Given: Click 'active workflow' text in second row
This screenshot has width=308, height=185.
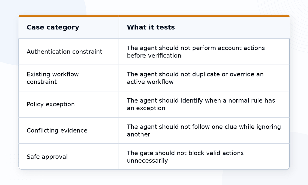Looking at the screenshot, I should [150, 82].
